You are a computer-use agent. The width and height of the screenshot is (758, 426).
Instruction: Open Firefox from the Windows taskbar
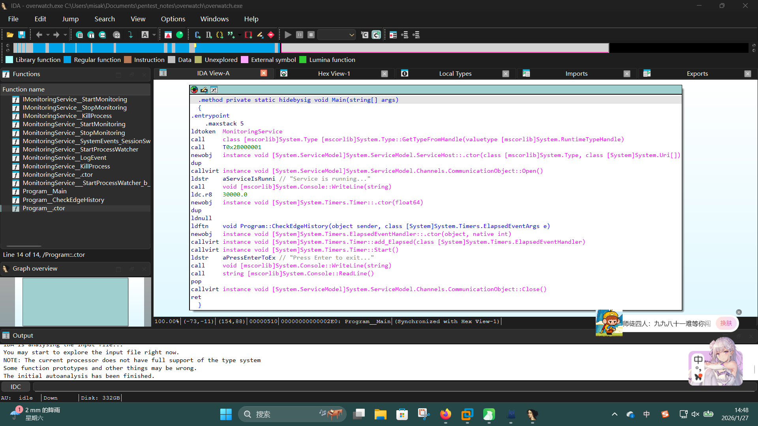(x=445, y=414)
